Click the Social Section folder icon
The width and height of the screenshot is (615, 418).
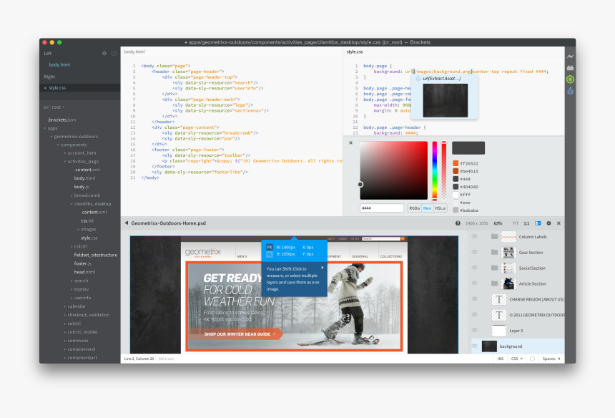click(495, 268)
